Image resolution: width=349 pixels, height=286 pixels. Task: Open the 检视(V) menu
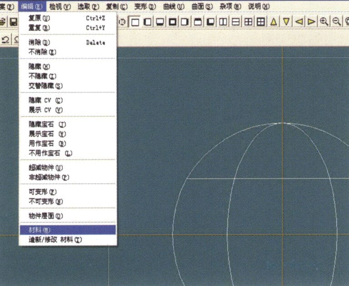(x=60, y=7)
